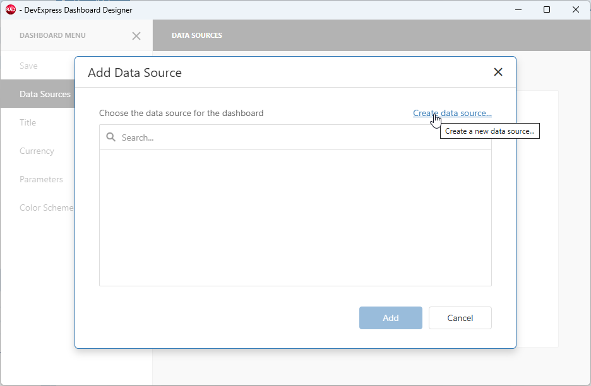Click the tooltip saying Create a new data source
Screen dimensions: 591x386
coord(489,131)
